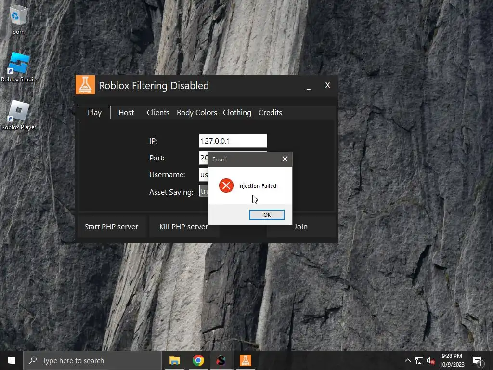Image resolution: width=493 pixels, height=370 pixels.
Task: Click the 'Injection Failed!' message text
Action: [258, 186]
